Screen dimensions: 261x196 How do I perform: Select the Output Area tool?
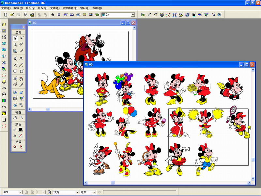click(x=15, y=51)
